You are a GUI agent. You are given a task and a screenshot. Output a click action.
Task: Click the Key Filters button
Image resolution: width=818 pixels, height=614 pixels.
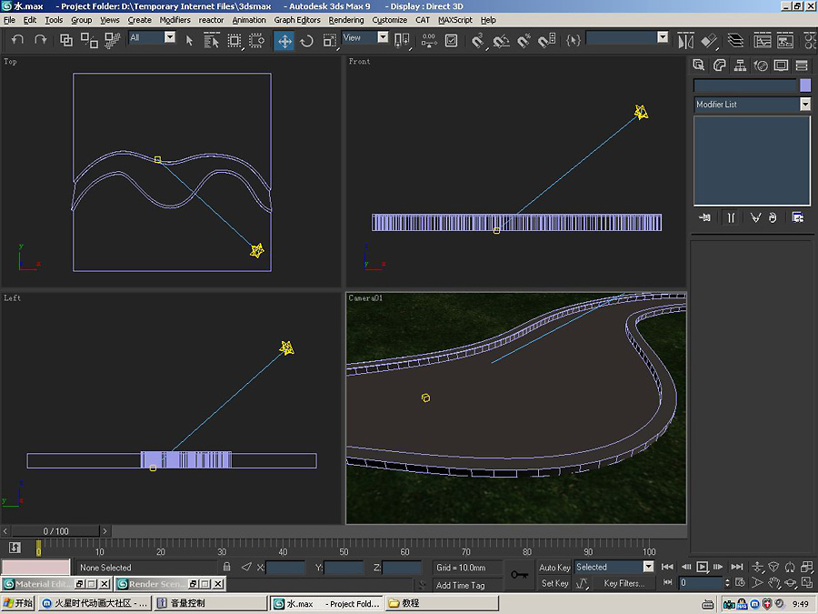pos(623,584)
